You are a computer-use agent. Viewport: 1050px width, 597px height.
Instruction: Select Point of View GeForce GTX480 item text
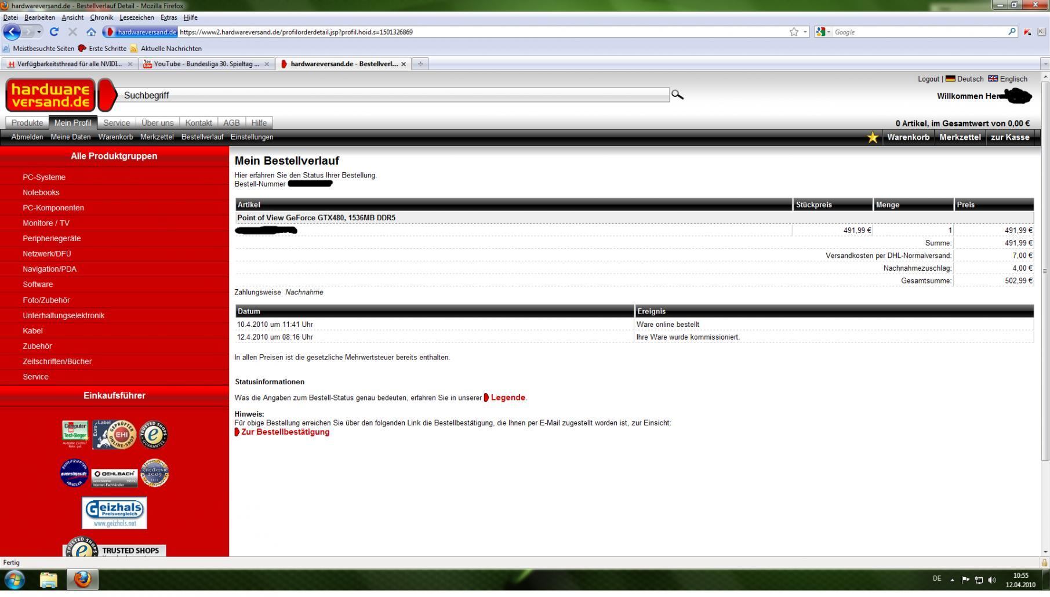tap(316, 218)
